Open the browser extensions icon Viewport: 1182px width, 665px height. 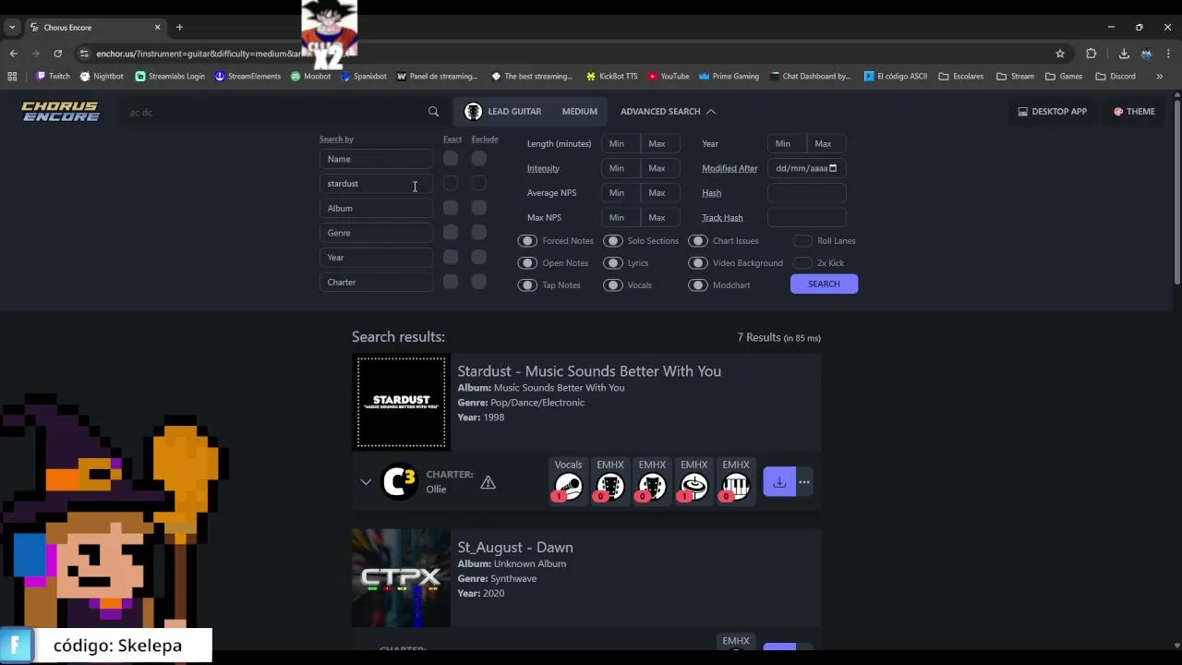[1091, 54]
